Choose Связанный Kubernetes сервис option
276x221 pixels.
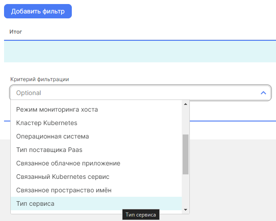pyautogui.click(x=96, y=177)
